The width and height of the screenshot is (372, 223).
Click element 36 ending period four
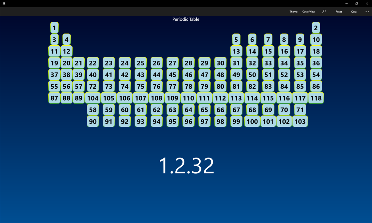(x=316, y=63)
